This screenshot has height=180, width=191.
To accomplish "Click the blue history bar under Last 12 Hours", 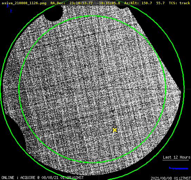I will click(178, 168).
